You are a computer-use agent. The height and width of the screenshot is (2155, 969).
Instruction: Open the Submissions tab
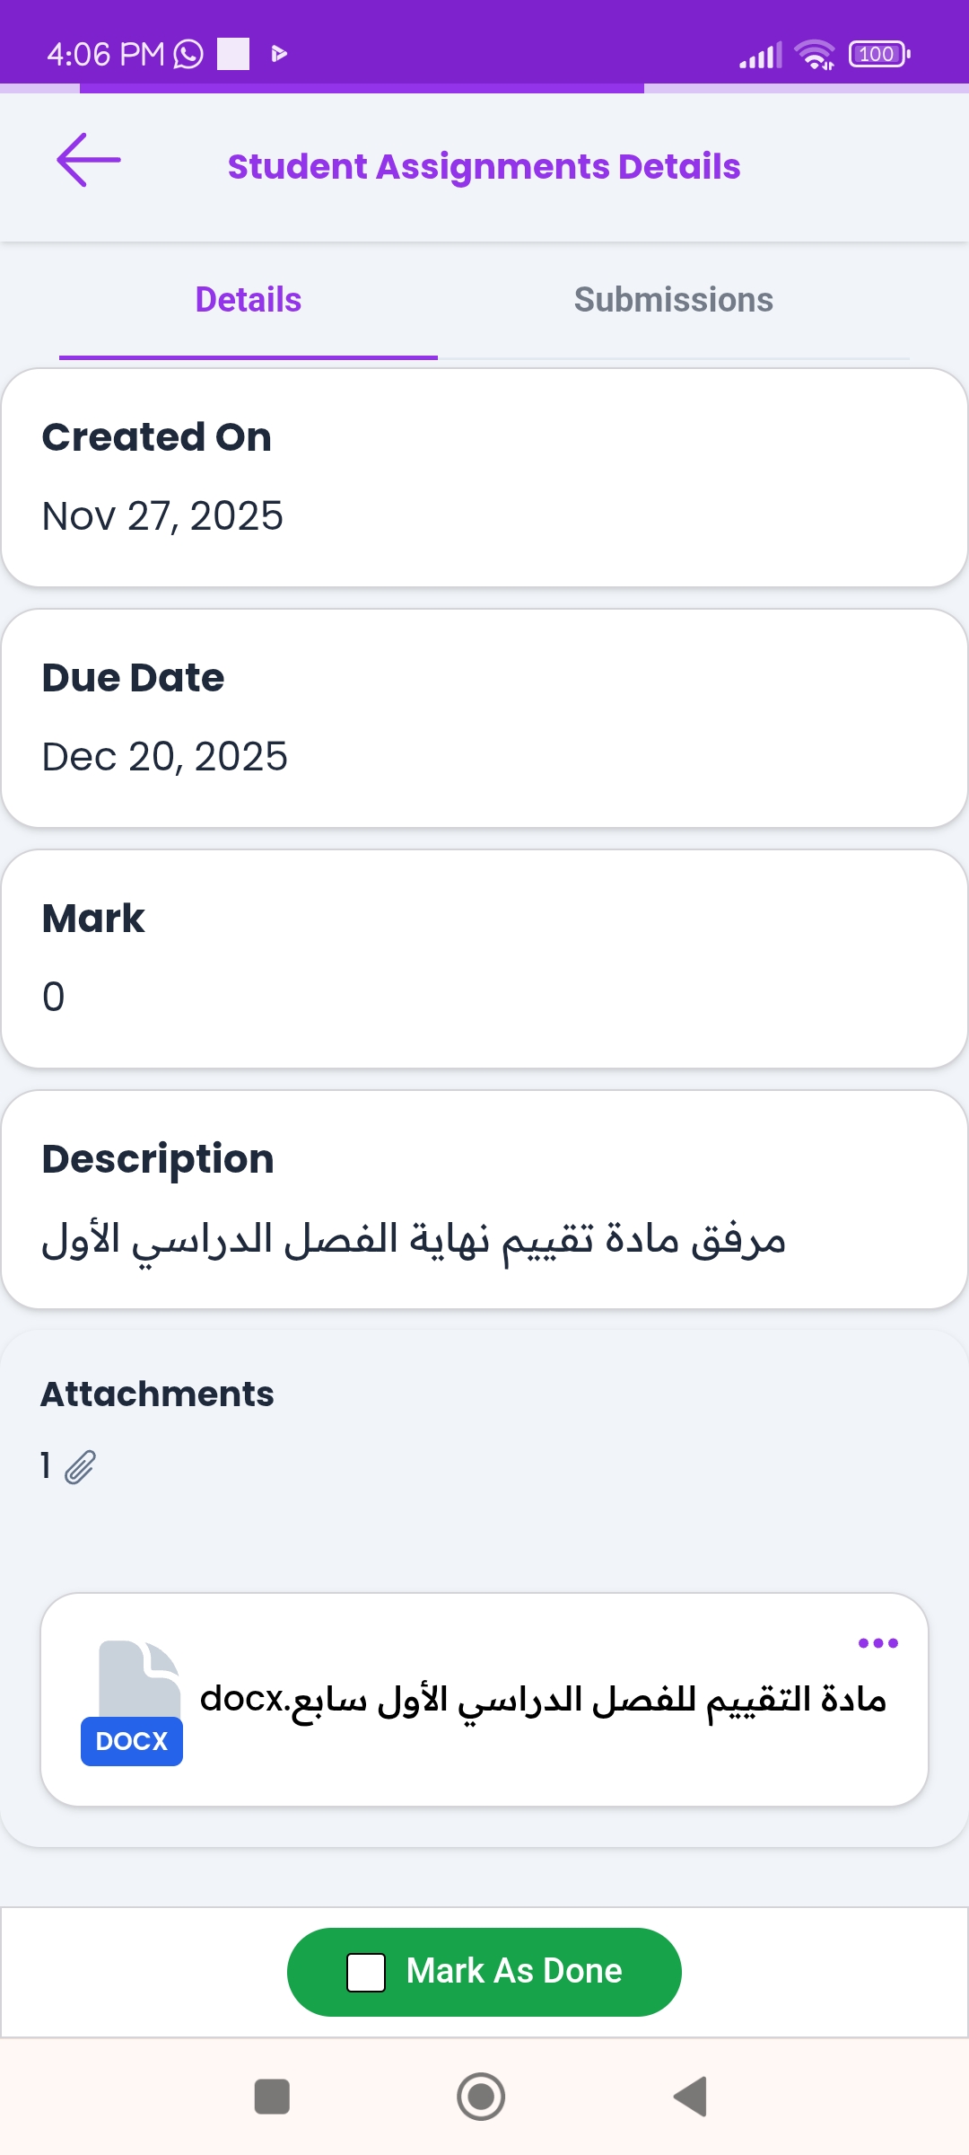click(x=673, y=300)
